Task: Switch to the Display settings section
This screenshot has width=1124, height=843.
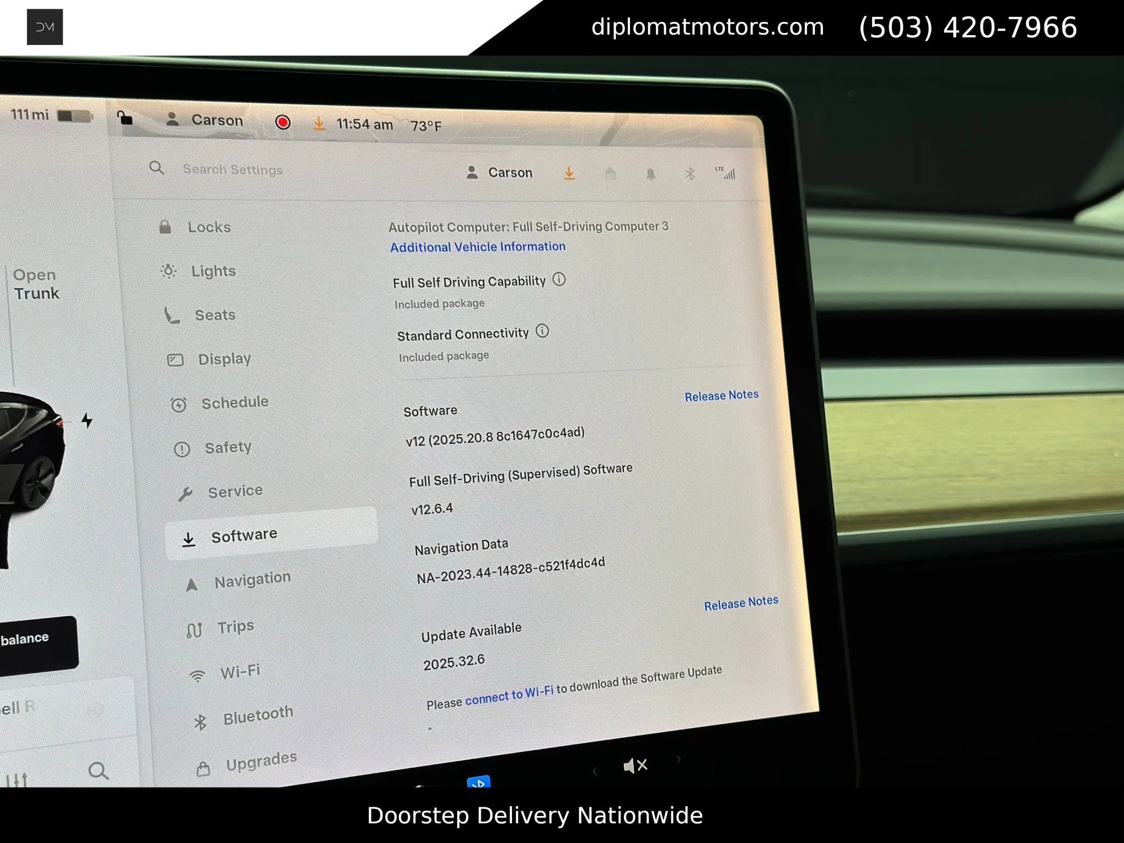Action: coord(224,358)
